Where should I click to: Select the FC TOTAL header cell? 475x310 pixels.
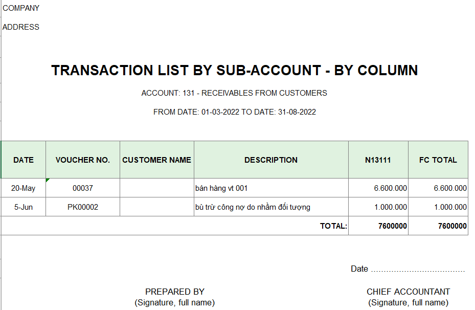click(x=438, y=160)
